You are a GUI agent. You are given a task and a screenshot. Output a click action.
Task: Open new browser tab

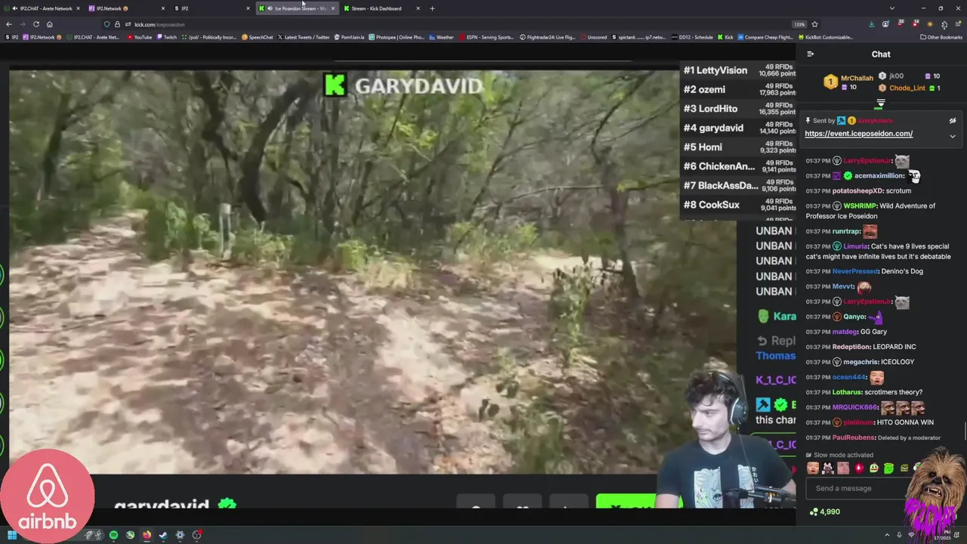pos(432,8)
